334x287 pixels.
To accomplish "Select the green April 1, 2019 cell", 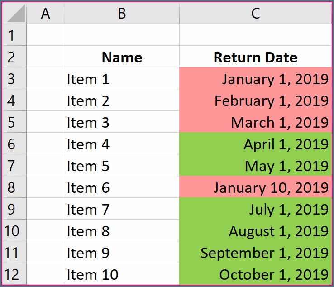I will pos(255,144).
